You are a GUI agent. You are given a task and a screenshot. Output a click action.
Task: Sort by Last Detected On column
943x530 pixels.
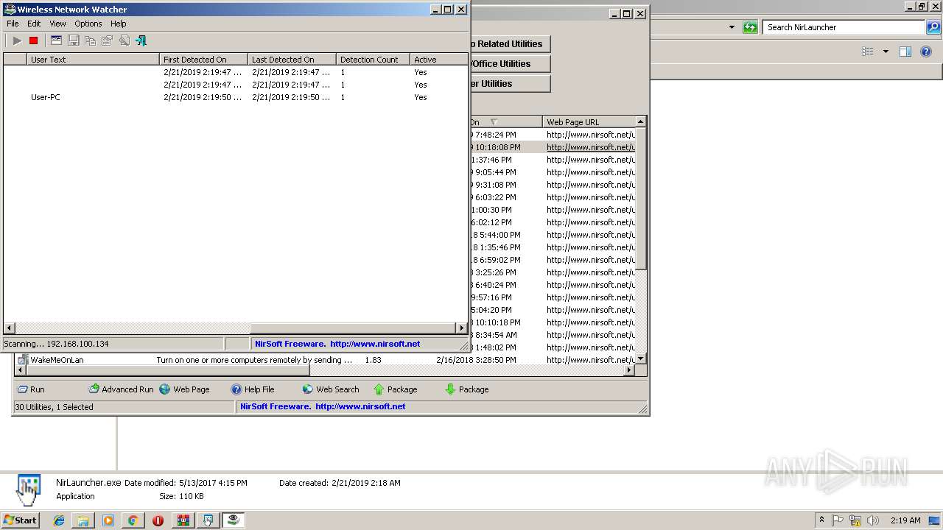(x=292, y=60)
